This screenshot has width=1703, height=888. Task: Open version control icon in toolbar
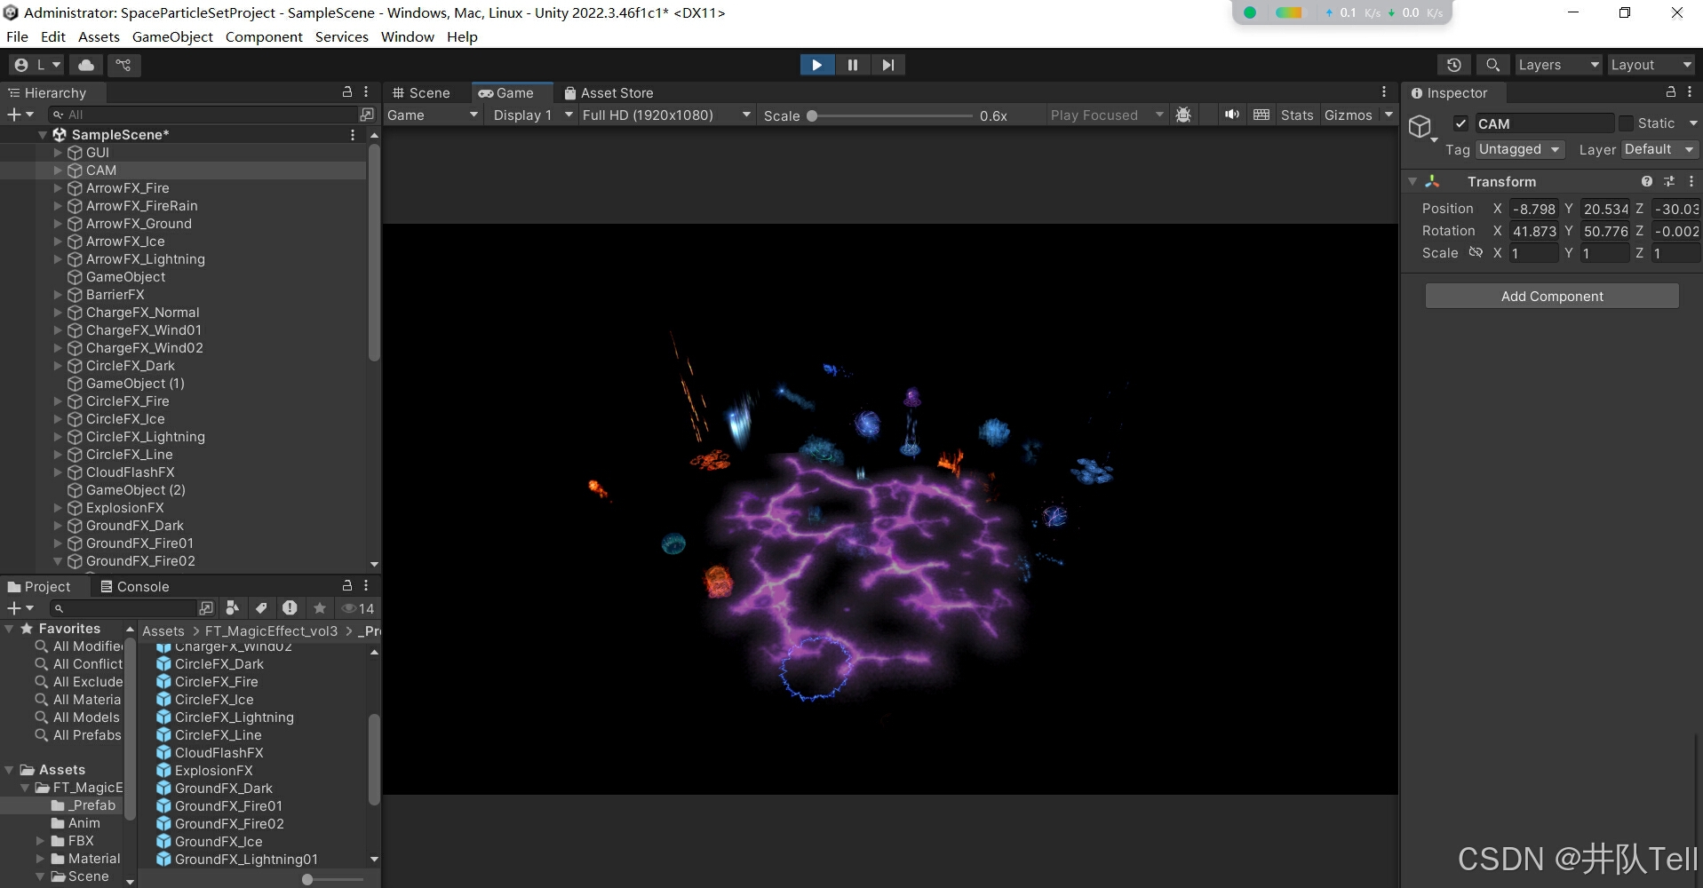(x=123, y=65)
